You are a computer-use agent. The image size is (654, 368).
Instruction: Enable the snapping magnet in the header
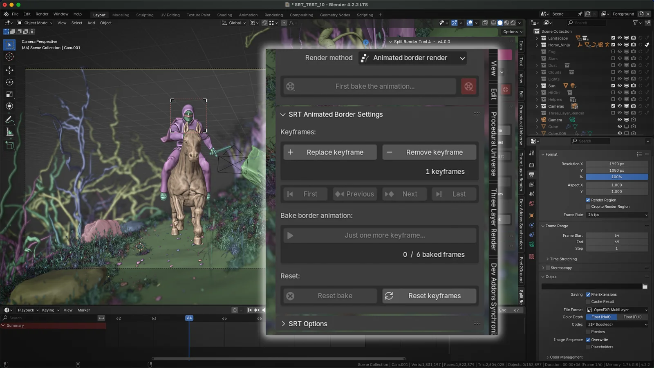coord(265,23)
